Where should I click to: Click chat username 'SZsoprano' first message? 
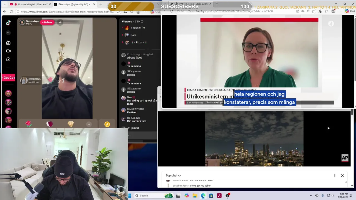(x=134, y=71)
